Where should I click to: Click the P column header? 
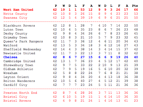[x=56, y=6]
